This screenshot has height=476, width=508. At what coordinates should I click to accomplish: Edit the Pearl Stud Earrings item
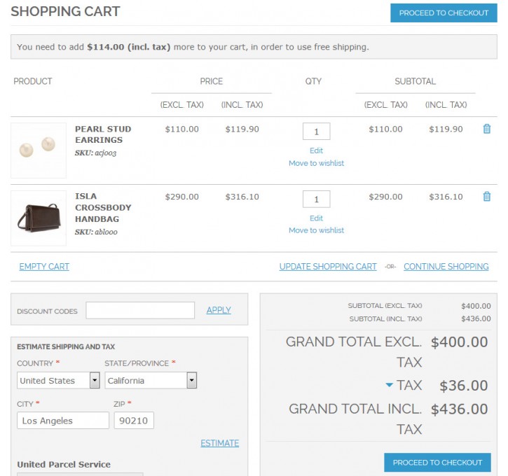pos(316,150)
